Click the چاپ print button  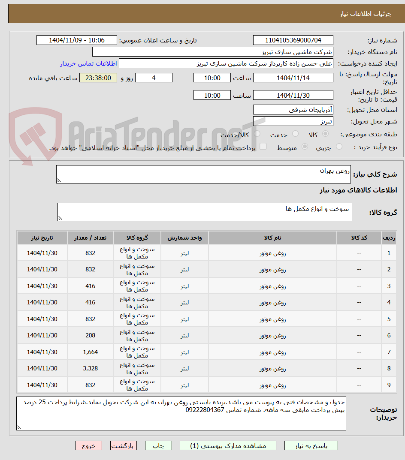tap(158, 445)
